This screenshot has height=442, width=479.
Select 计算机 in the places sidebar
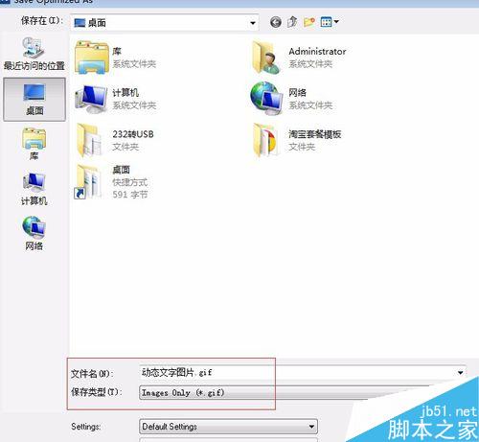click(34, 189)
